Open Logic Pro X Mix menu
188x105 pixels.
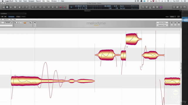tap(43, 1)
